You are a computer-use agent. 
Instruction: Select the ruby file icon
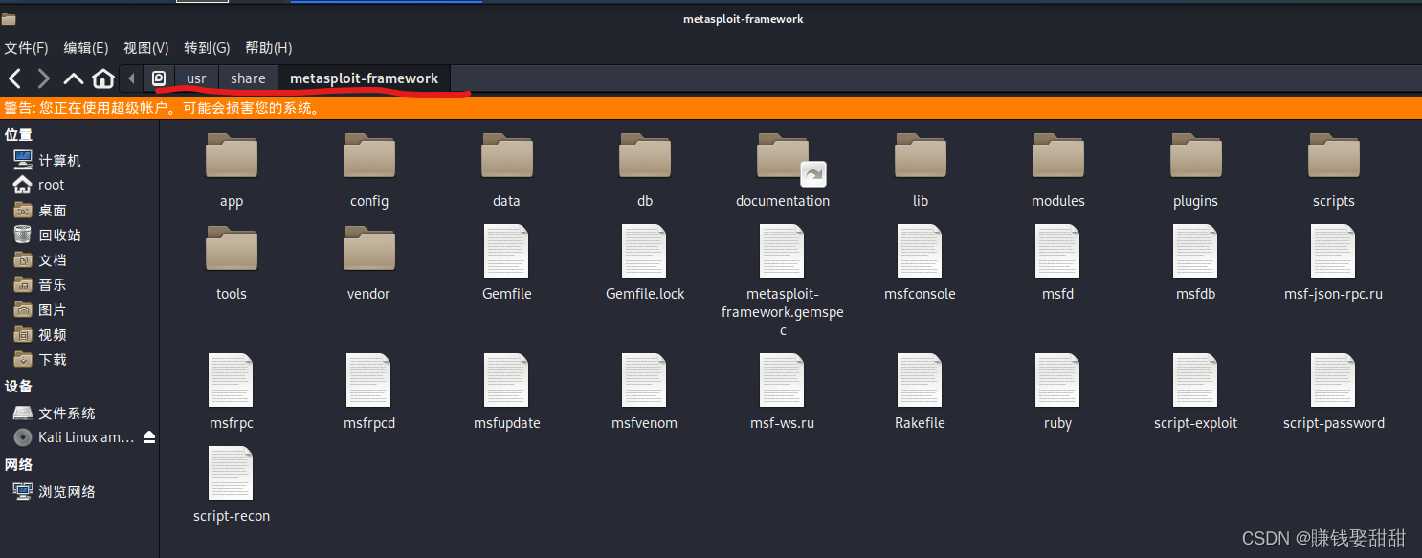point(1057,380)
